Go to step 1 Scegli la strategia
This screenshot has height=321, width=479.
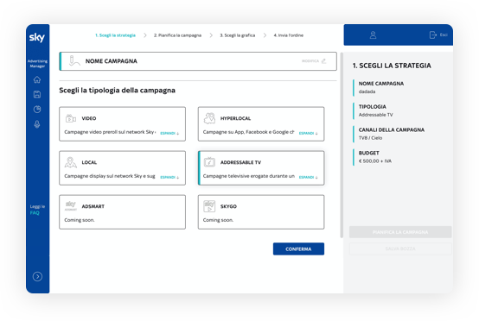[x=115, y=35]
